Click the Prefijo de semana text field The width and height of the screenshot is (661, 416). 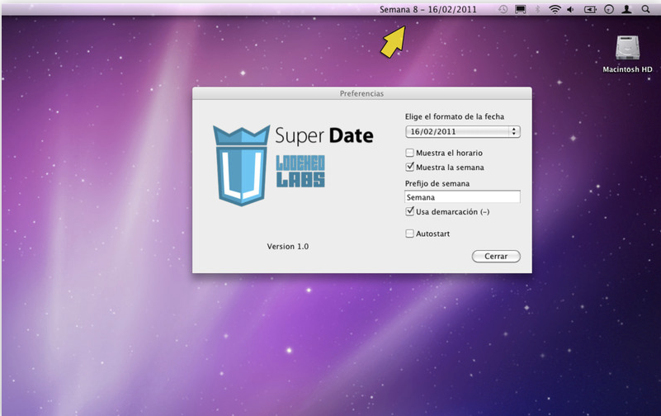462,196
